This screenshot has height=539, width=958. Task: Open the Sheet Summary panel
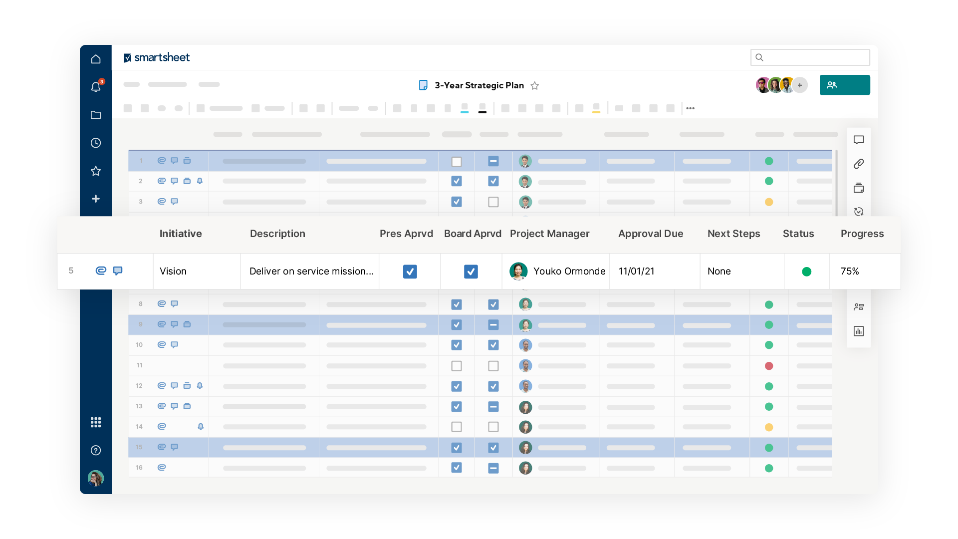point(859,306)
